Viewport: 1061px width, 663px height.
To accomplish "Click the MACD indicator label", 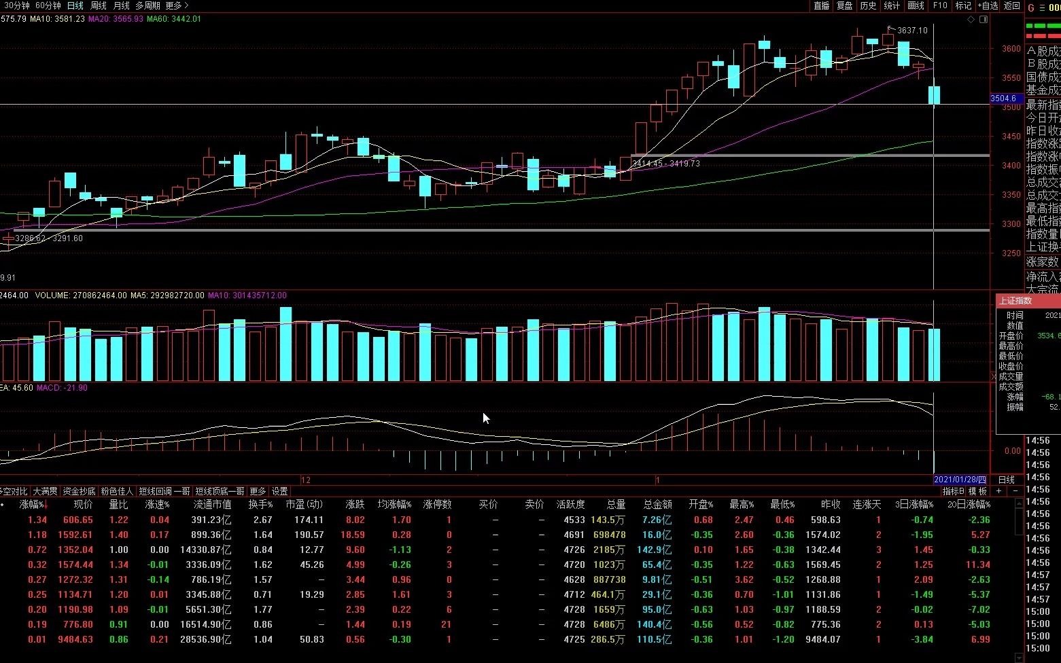I will click(63, 388).
